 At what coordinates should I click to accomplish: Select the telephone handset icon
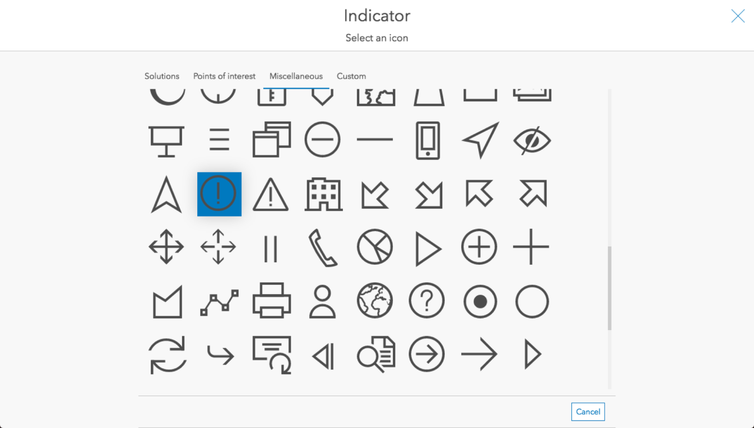(x=323, y=248)
